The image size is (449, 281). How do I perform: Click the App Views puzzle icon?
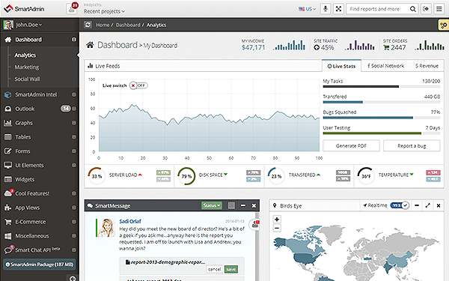[x=8, y=208]
